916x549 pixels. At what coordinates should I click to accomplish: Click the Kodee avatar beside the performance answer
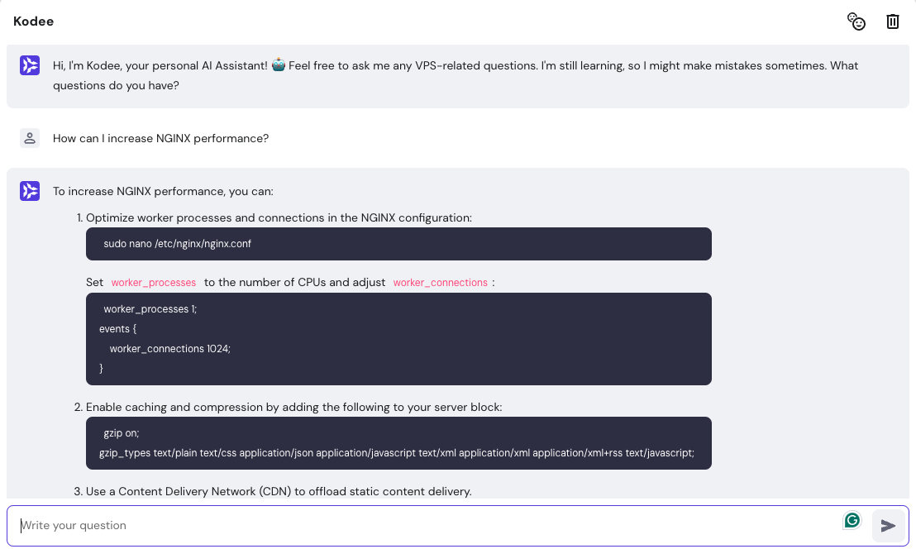[x=30, y=191]
